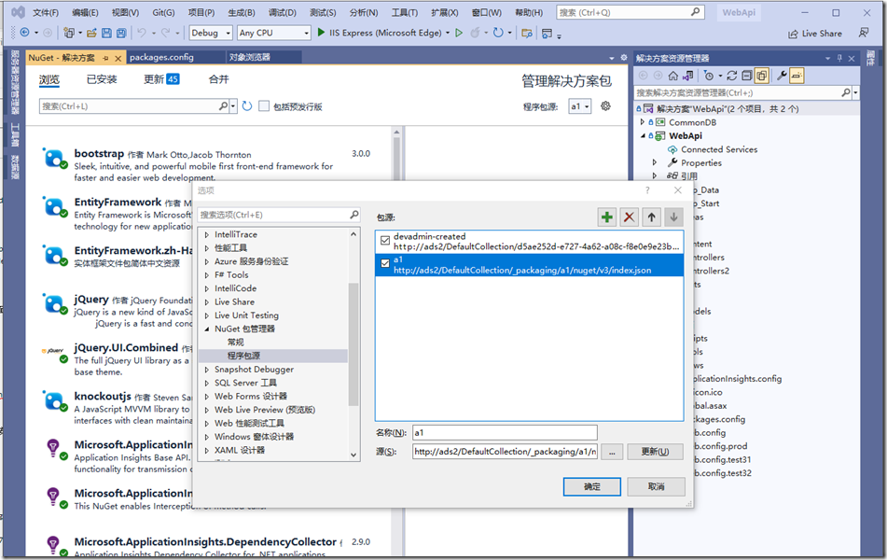Open Git(G) menu
887x560 pixels.
click(163, 12)
